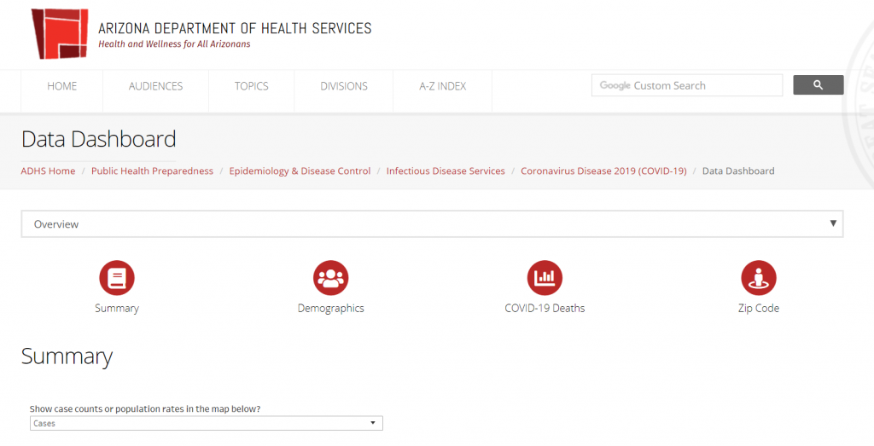The height and width of the screenshot is (446, 874).
Task: Follow the Public Health Preparedness breadcrumb
Action: tap(152, 171)
